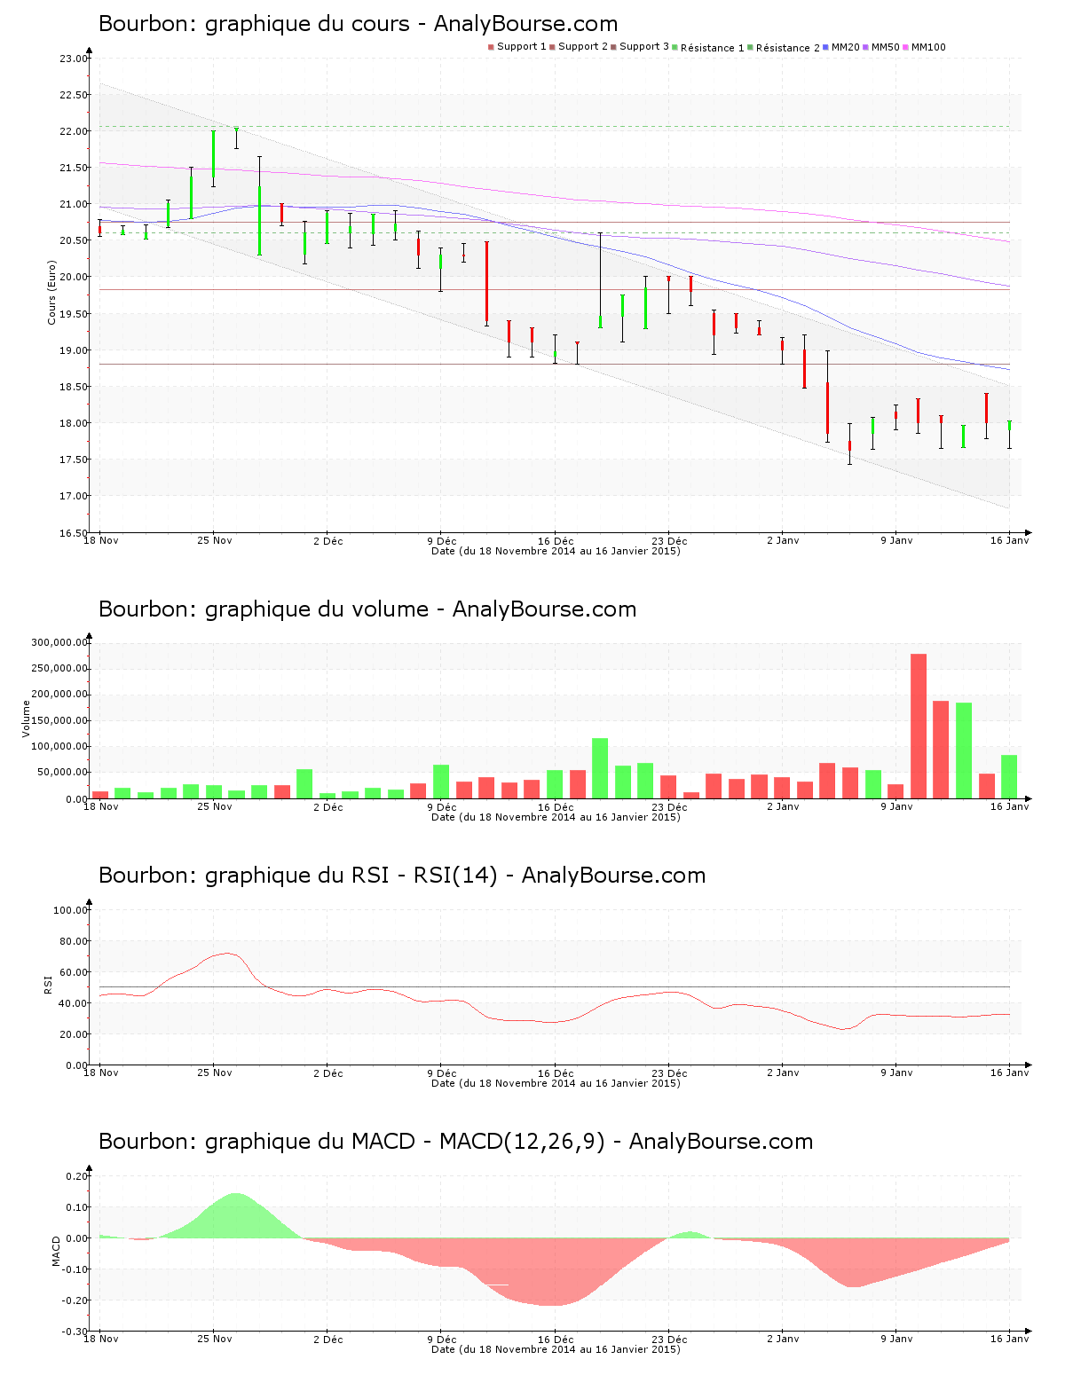Click the date range caption under MACD chart
1065x1375 pixels.
(556, 1349)
